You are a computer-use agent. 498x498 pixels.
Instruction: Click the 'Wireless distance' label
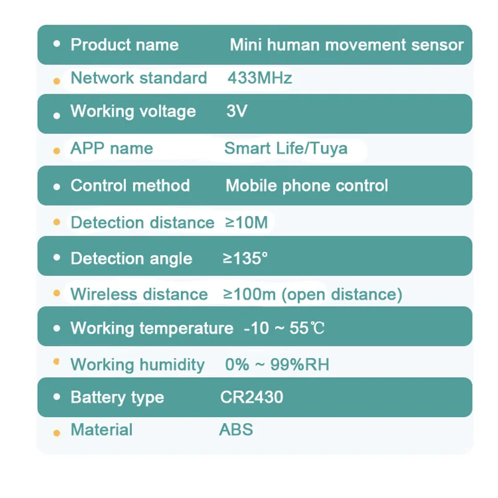coord(139,294)
